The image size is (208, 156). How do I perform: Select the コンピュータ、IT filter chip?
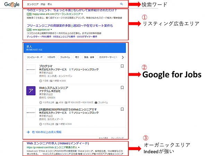[x=34, y=57]
